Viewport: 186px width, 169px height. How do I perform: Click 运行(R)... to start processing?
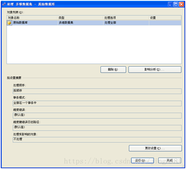(142, 160)
